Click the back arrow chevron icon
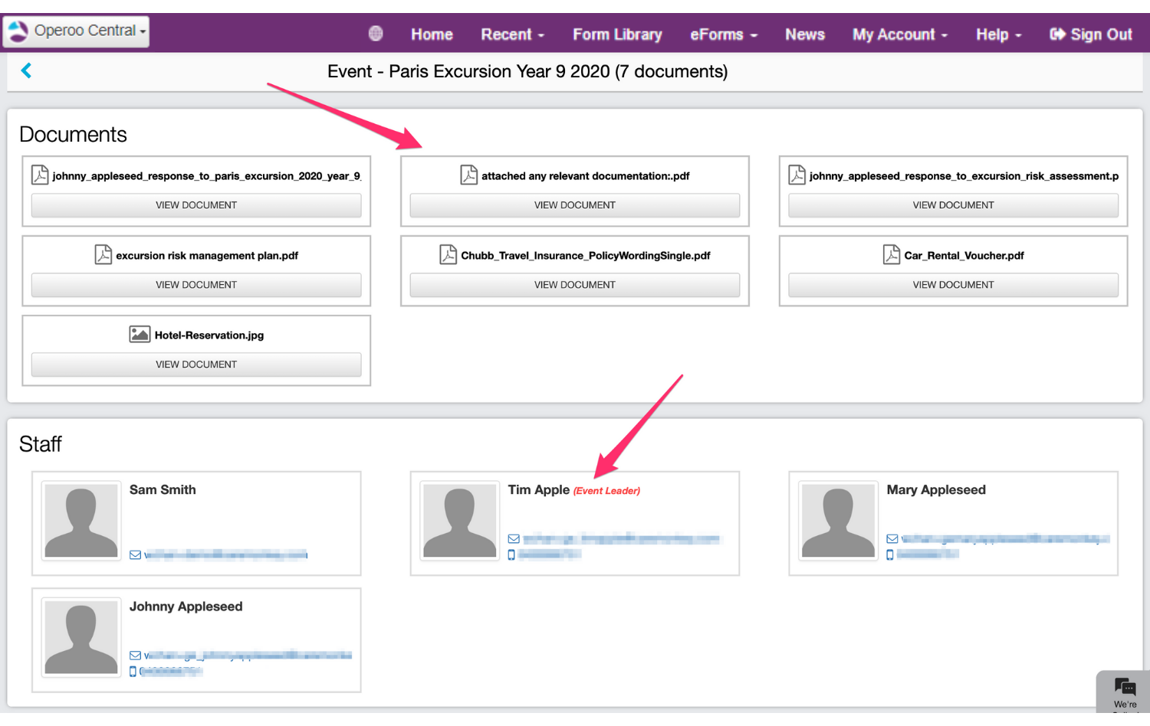This screenshot has height=726, width=1150. (x=26, y=70)
